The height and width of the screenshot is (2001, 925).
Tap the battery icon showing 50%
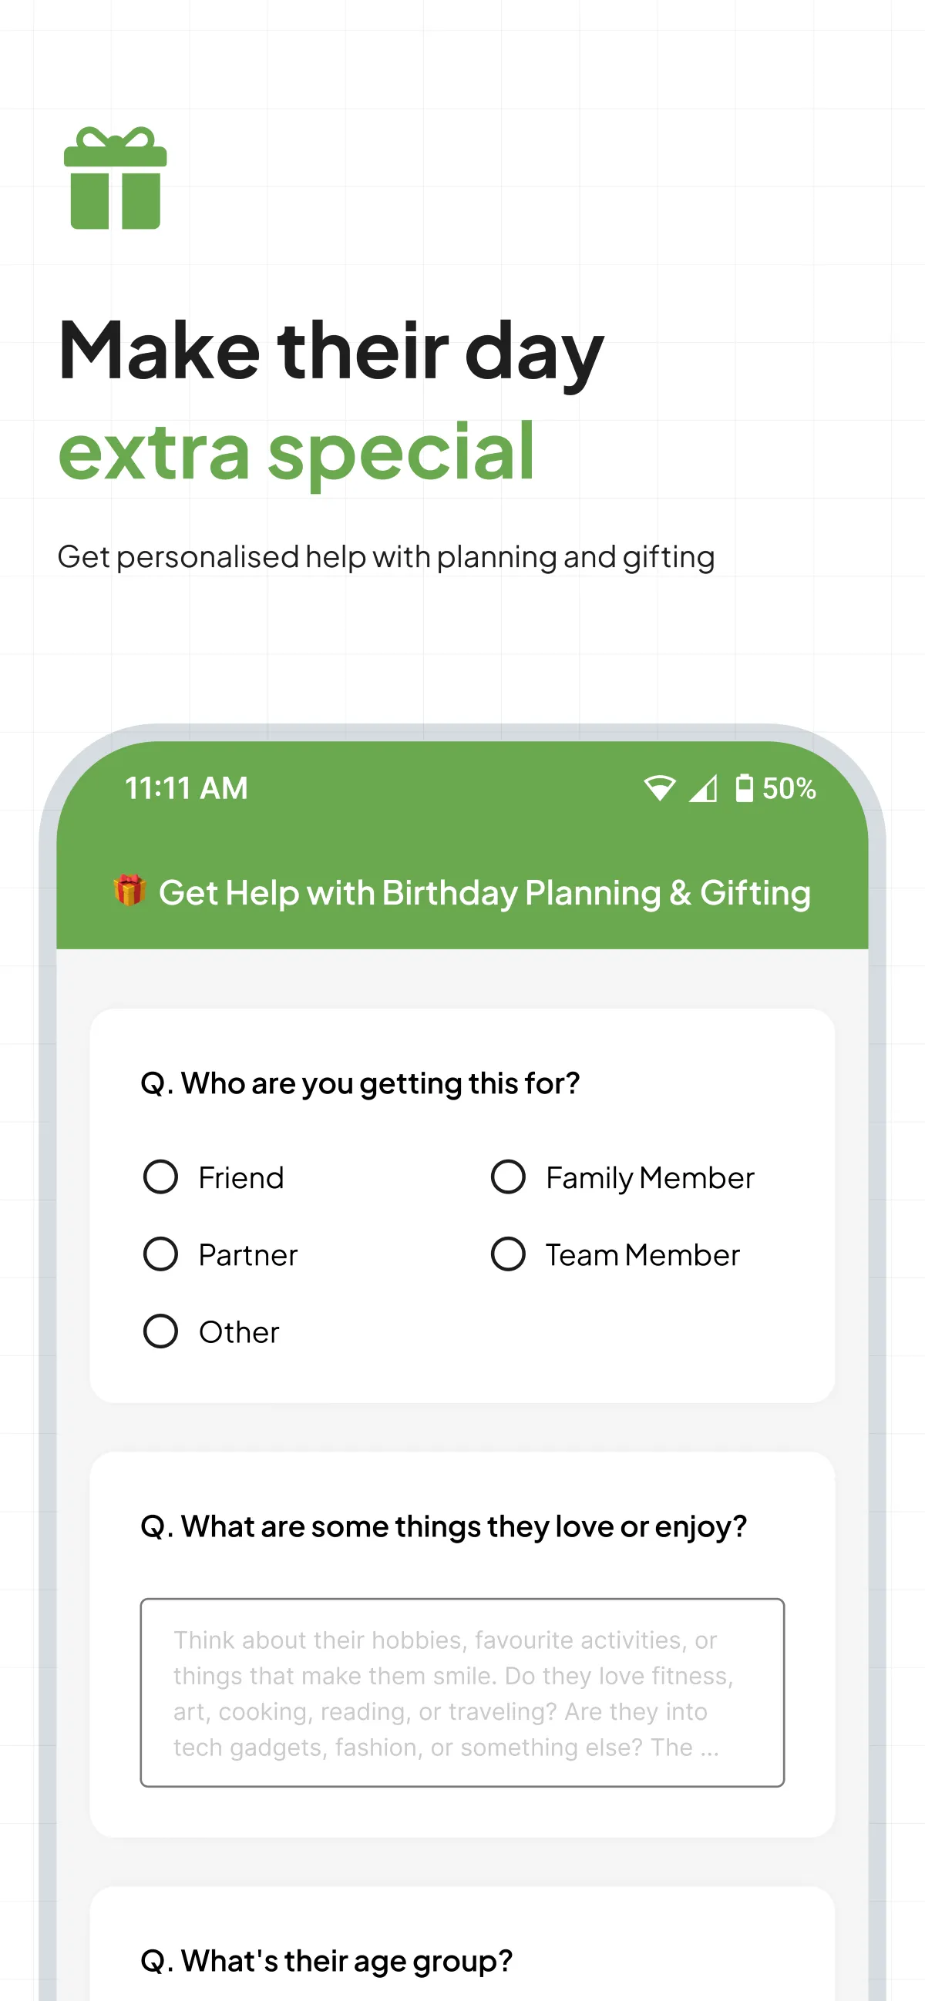pos(744,788)
